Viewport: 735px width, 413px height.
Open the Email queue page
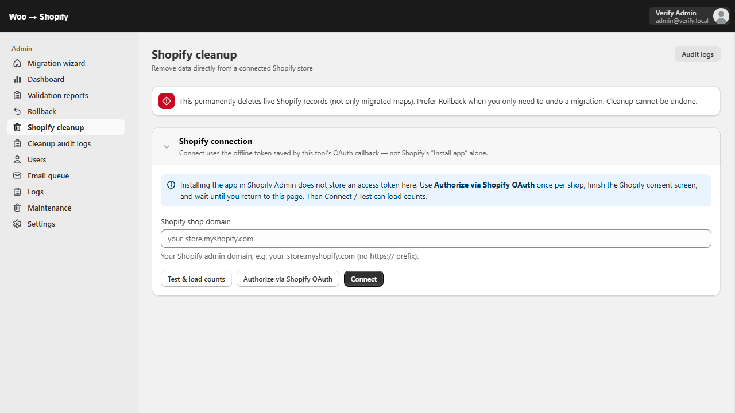[66, 176]
